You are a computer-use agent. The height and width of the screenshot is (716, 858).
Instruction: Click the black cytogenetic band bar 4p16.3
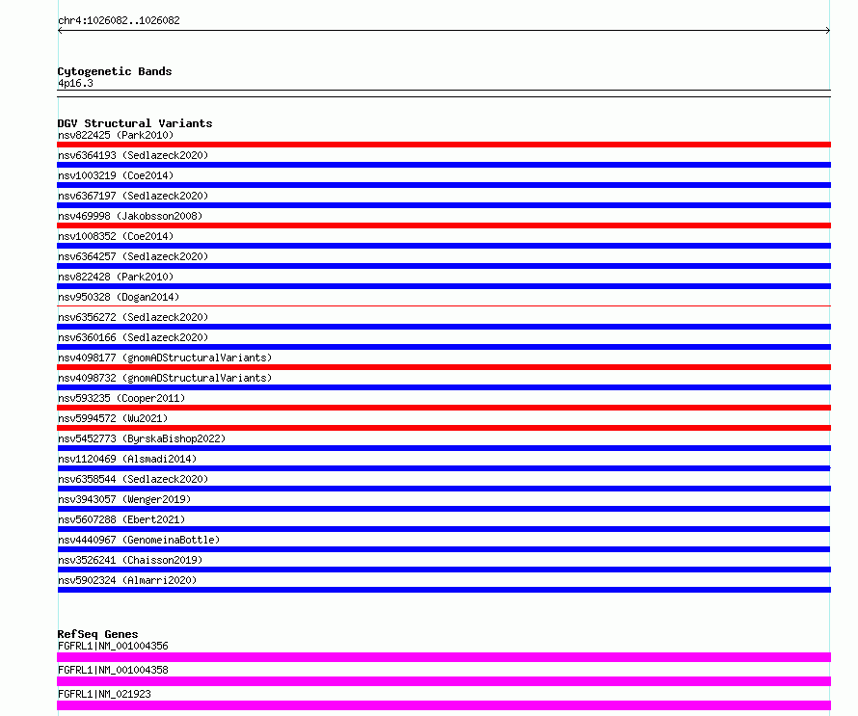point(443,93)
